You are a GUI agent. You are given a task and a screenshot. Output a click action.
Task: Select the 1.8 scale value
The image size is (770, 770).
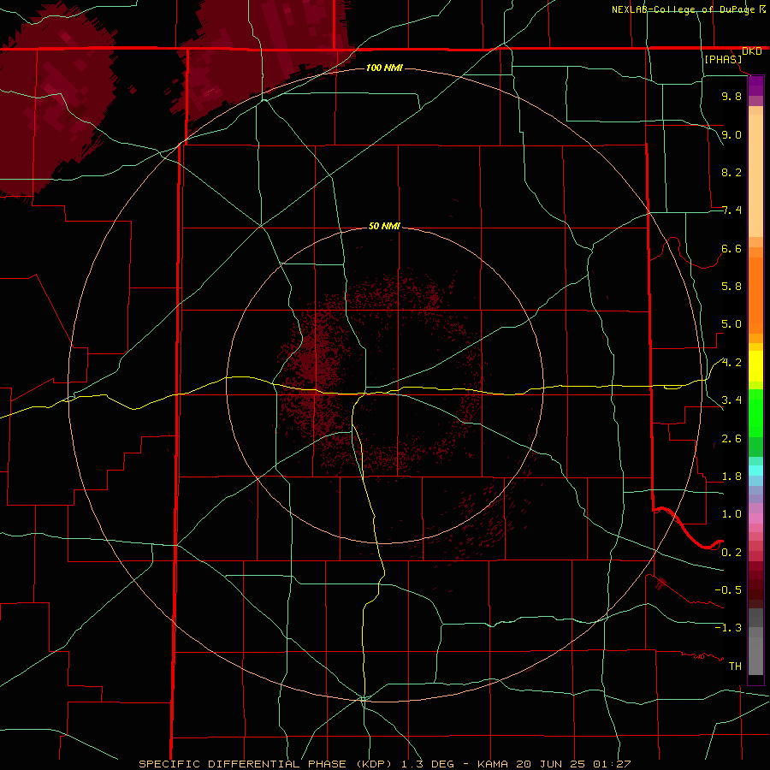(x=731, y=477)
